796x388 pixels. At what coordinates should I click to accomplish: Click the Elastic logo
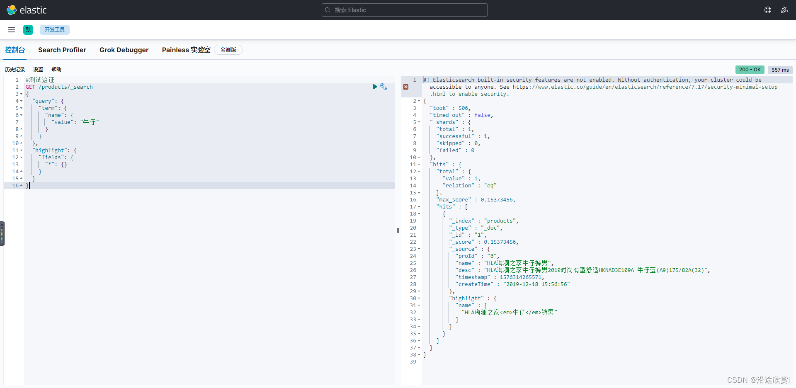tap(27, 10)
